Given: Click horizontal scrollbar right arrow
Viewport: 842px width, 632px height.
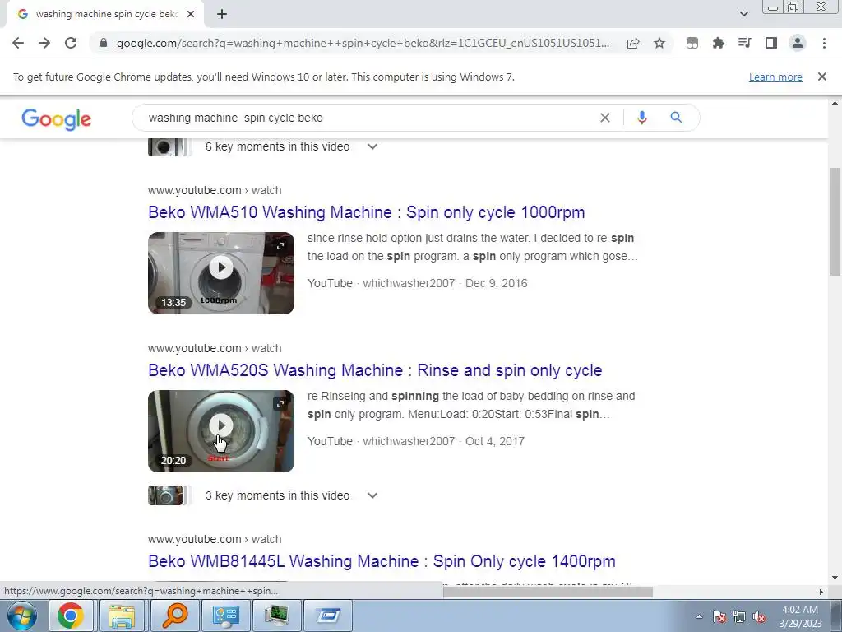Looking at the screenshot, I should point(821,592).
